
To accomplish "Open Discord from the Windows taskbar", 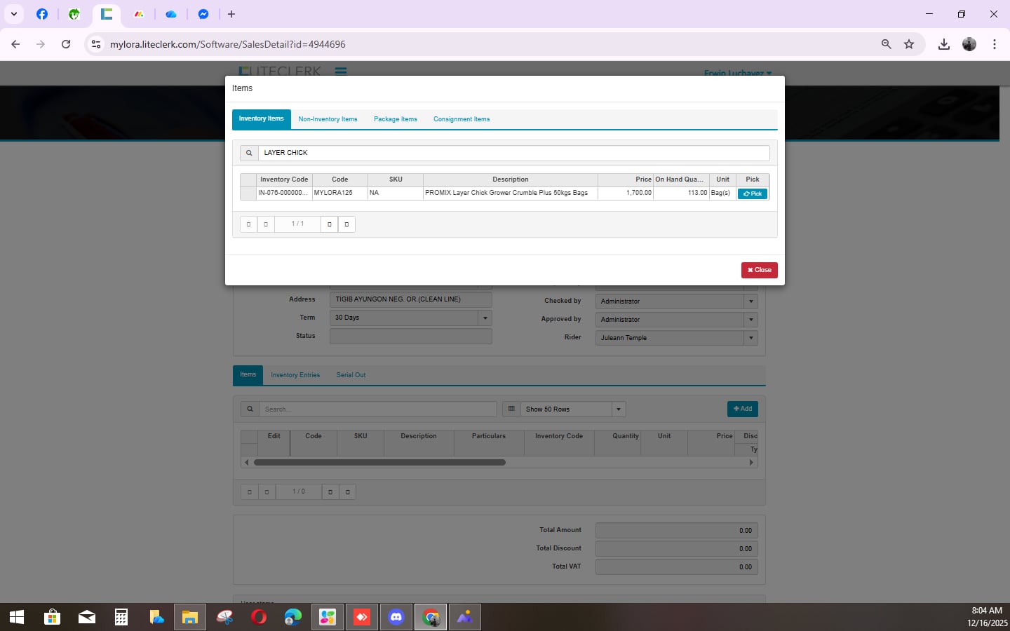I will [396, 617].
